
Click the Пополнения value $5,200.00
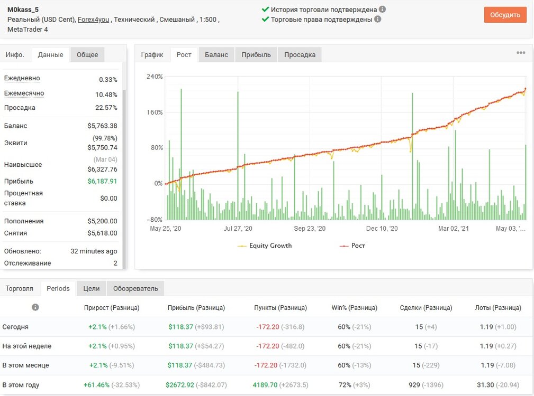[x=102, y=221]
